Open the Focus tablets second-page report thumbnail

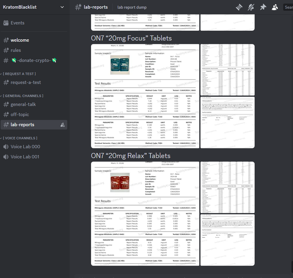[228, 70]
